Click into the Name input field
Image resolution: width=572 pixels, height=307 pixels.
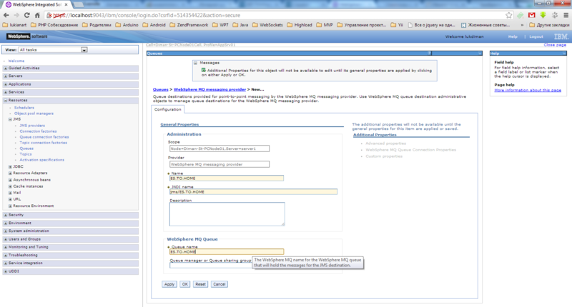point(227,178)
